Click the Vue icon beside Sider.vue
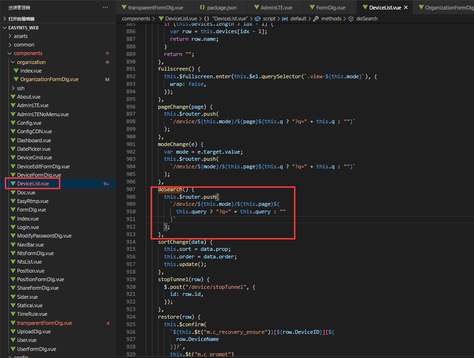Screen dimensions: 474x358 pos(13,297)
